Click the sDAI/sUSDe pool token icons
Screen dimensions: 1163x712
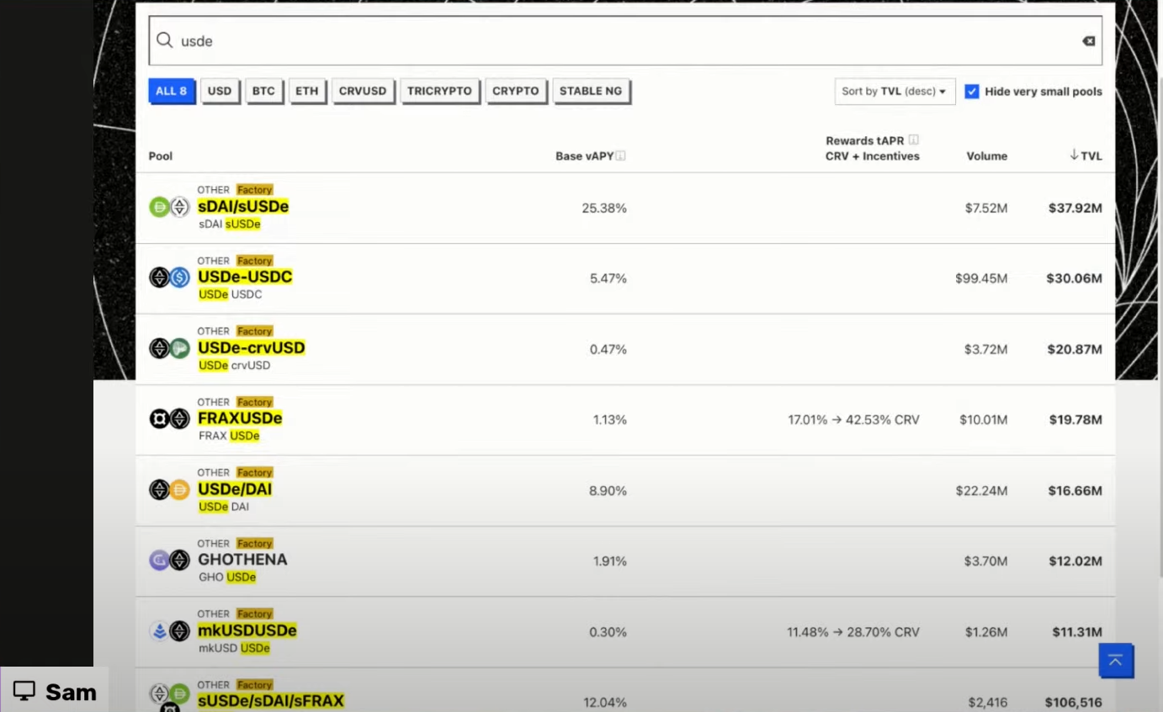(x=169, y=207)
